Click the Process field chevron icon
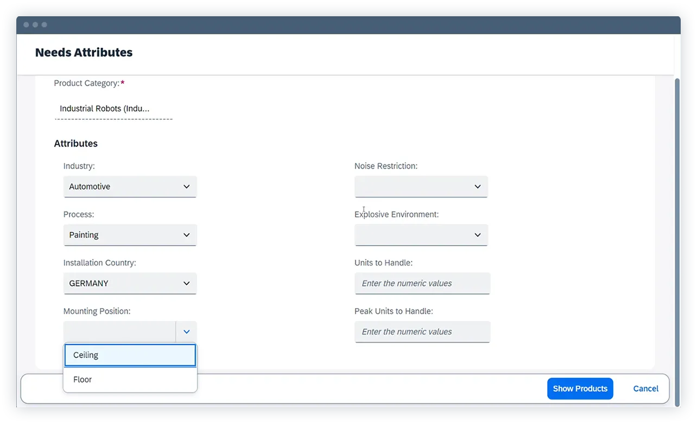Image resolution: width=697 pixels, height=423 pixels. pos(187,235)
